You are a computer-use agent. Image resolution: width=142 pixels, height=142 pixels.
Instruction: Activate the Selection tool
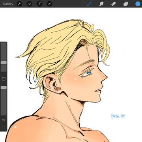[x=39, y=4]
